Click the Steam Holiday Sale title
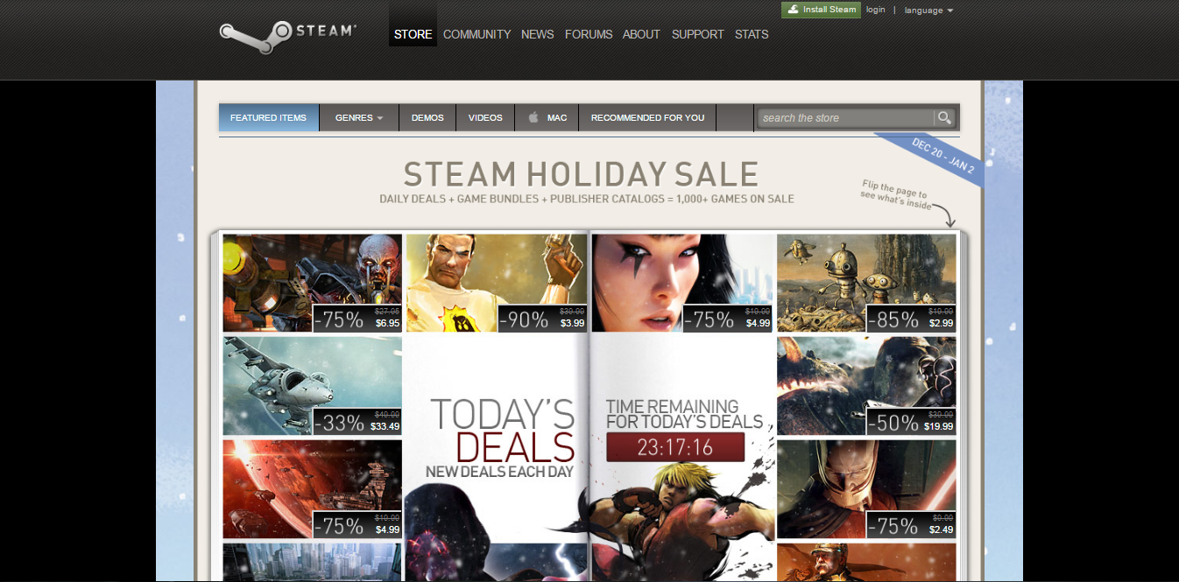This screenshot has width=1179, height=582. point(581,173)
